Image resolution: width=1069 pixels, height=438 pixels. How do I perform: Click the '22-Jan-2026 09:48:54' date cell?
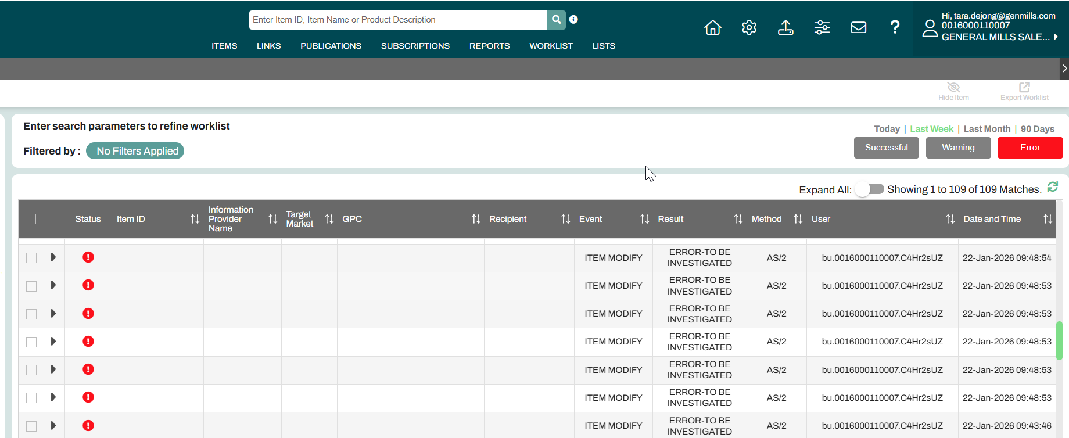coord(1007,258)
